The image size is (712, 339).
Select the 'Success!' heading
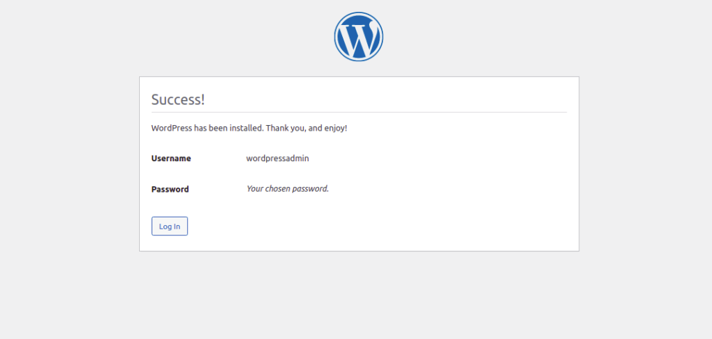pyautogui.click(x=178, y=99)
